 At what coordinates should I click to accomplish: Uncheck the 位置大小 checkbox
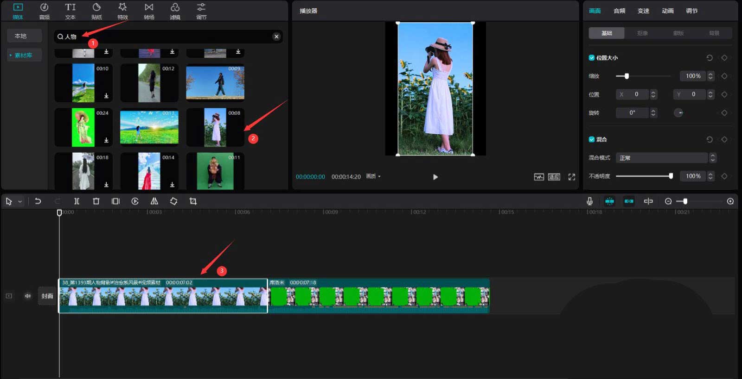(x=592, y=58)
